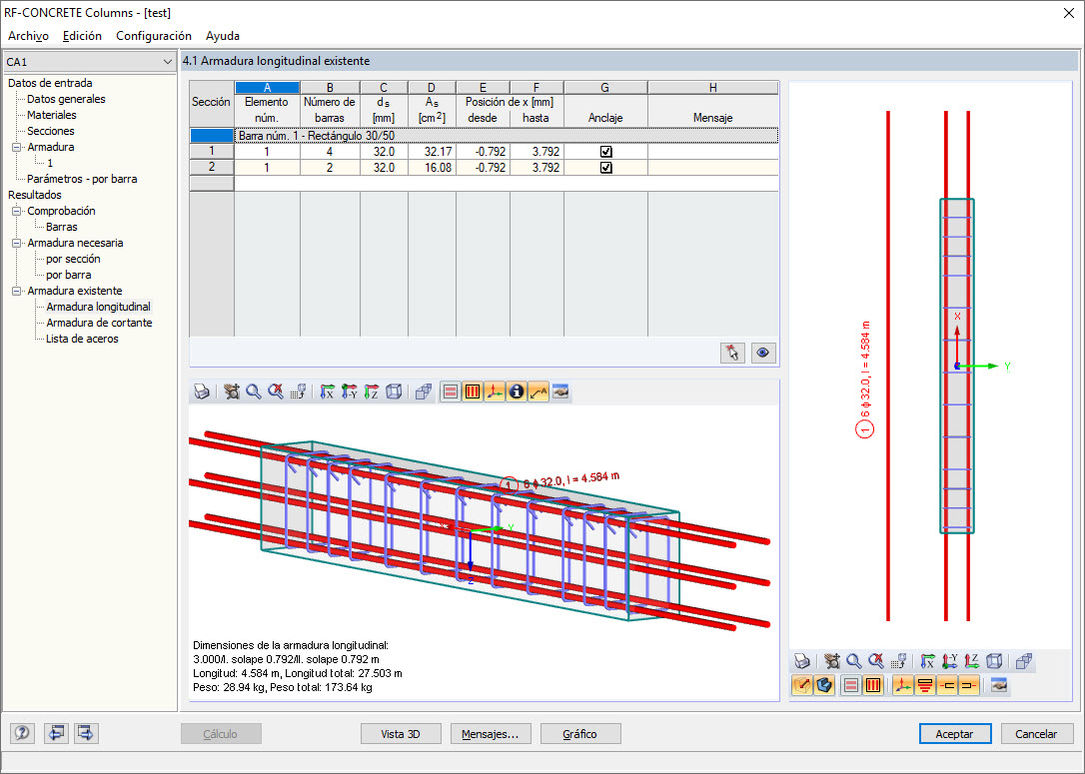Set -Y direction view in right drawing toolbar

(950, 662)
